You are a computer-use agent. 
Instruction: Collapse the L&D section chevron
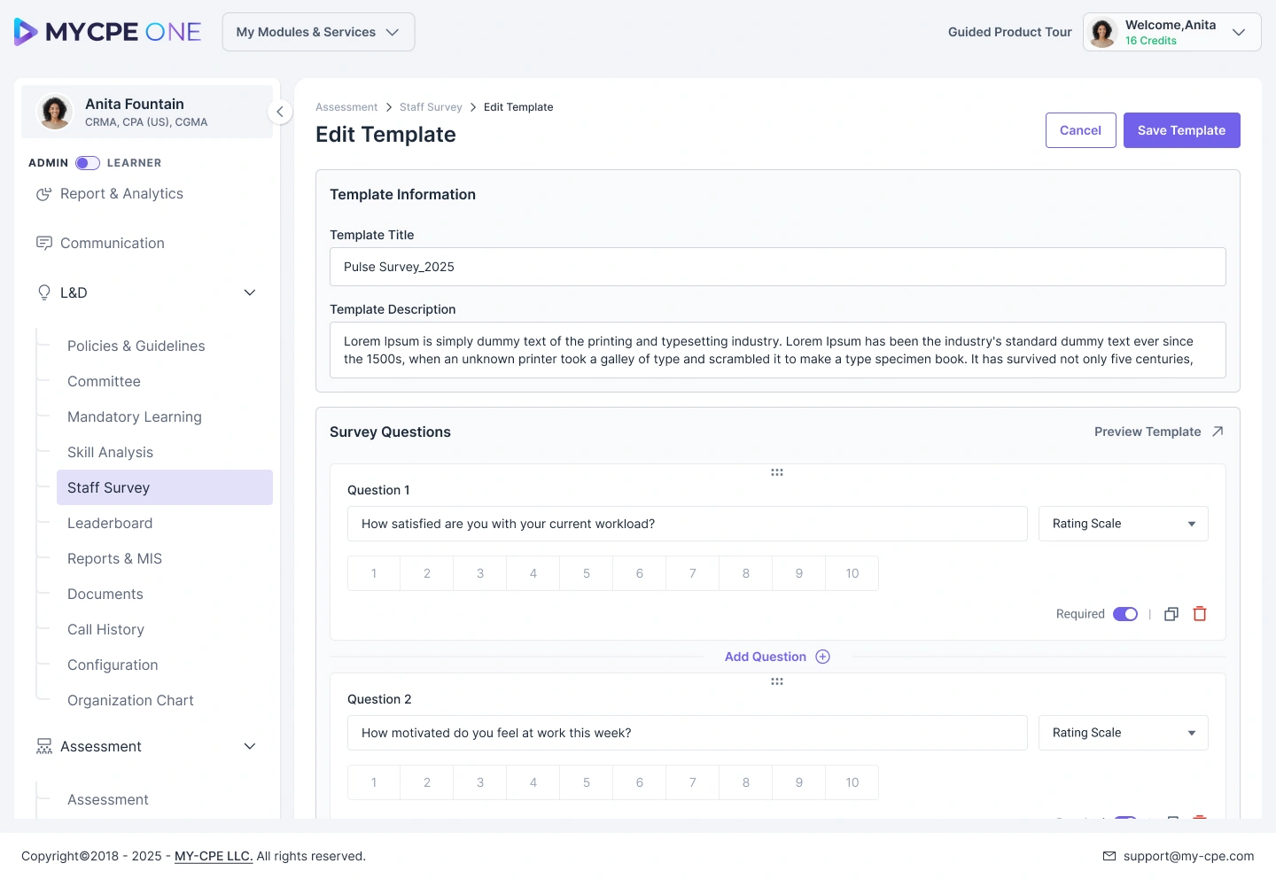(250, 292)
